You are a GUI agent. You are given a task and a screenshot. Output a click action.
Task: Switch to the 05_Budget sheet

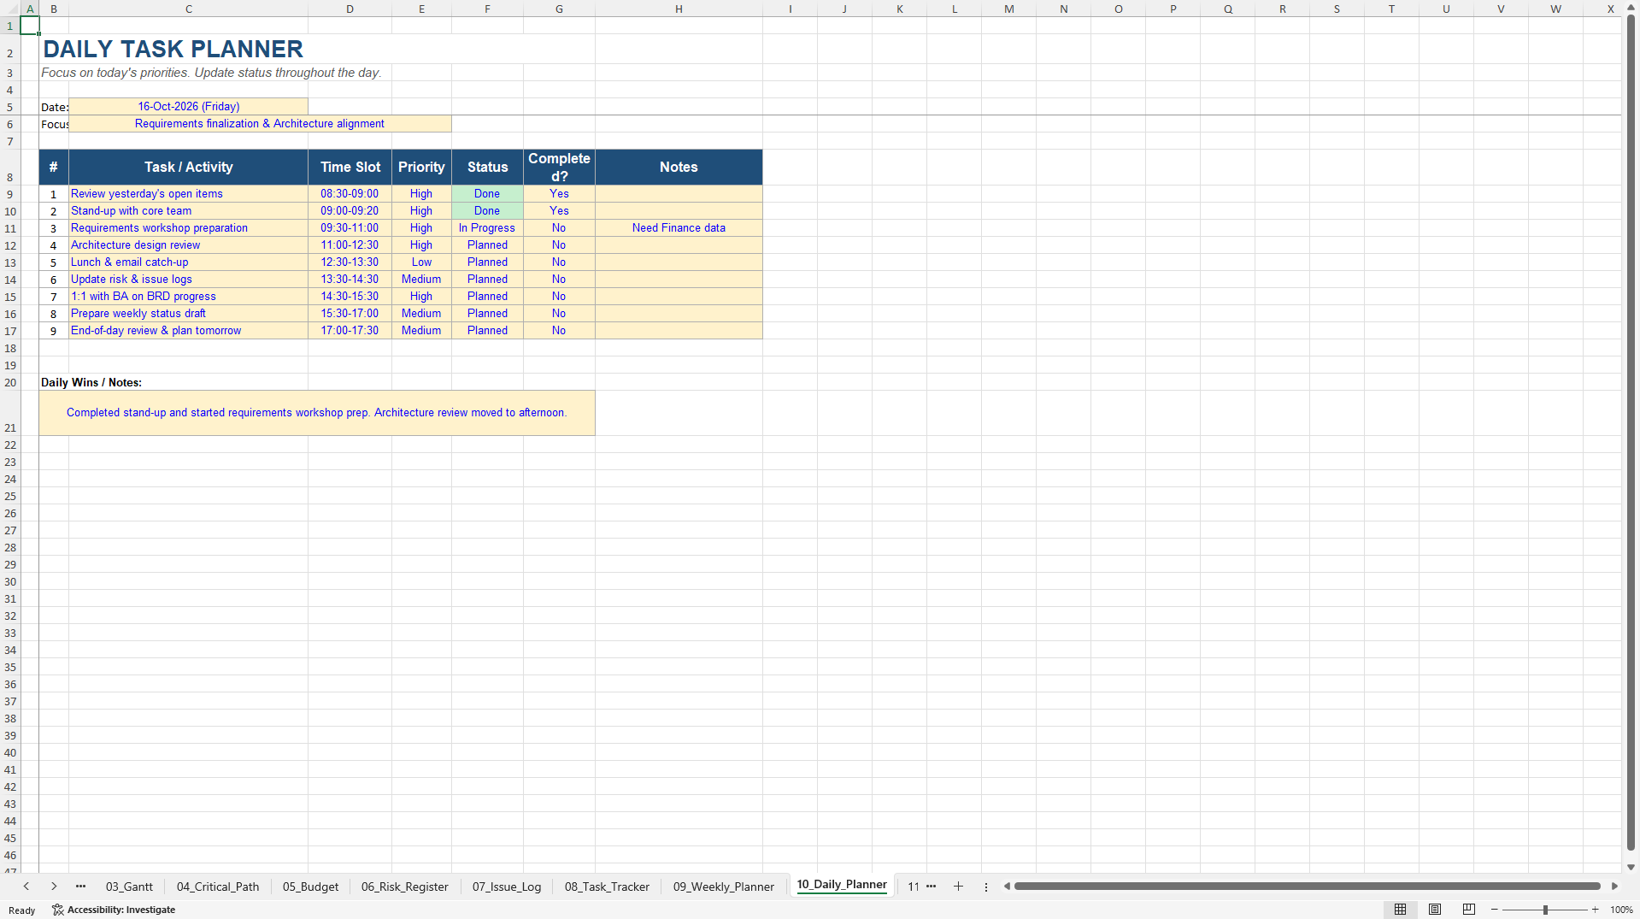[310, 887]
